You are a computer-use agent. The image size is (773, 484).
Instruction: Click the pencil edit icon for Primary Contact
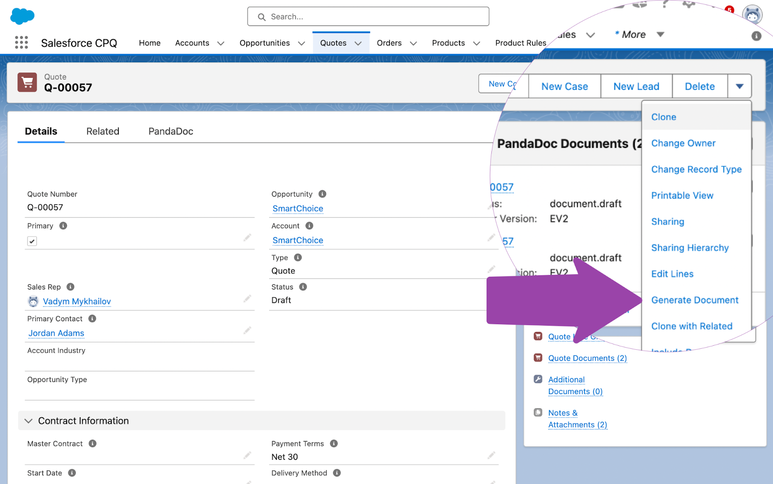click(x=247, y=330)
